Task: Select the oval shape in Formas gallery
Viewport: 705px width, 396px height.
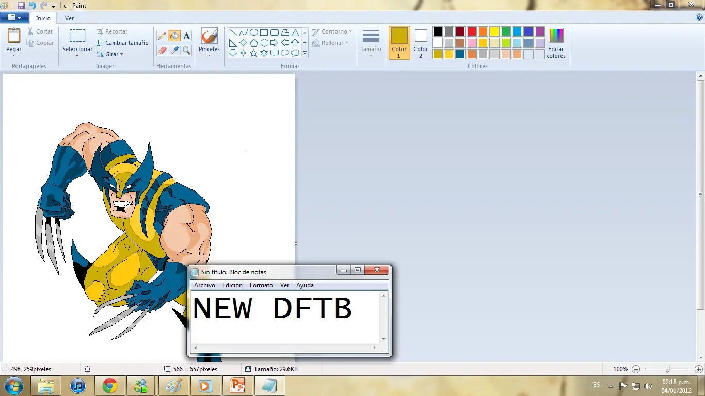Action: (253, 32)
